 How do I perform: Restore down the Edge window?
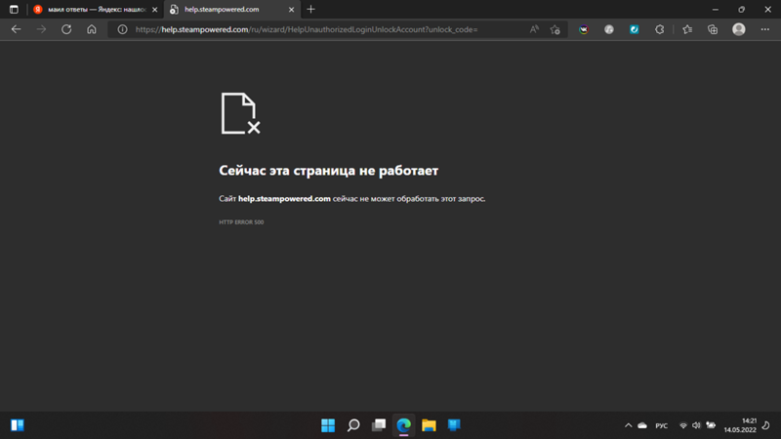coord(742,10)
